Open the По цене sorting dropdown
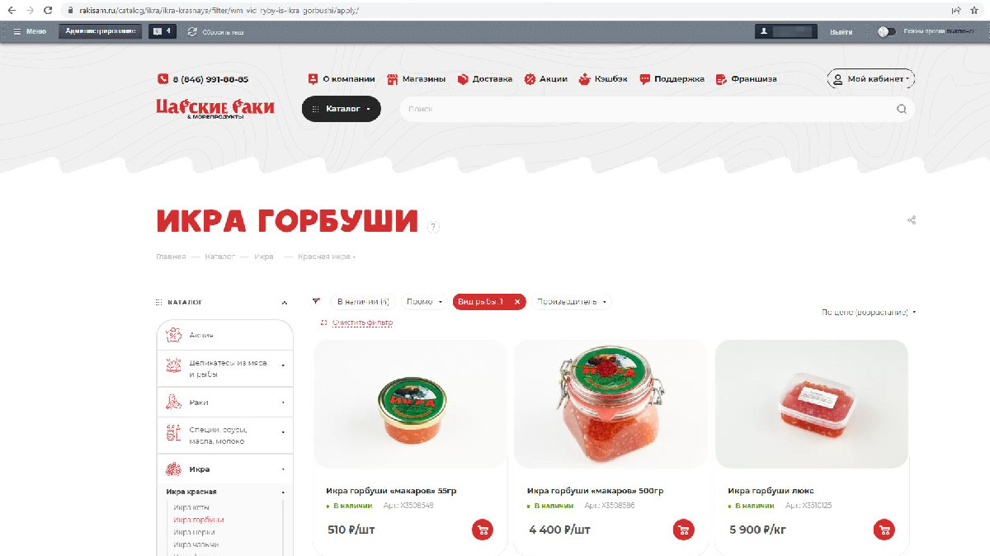 869,313
